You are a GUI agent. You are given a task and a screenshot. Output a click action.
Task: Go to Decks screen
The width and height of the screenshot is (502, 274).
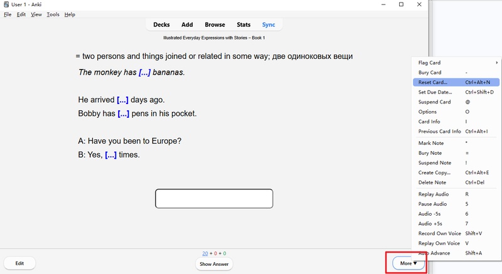pyautogui.click(x=161, y=24)
